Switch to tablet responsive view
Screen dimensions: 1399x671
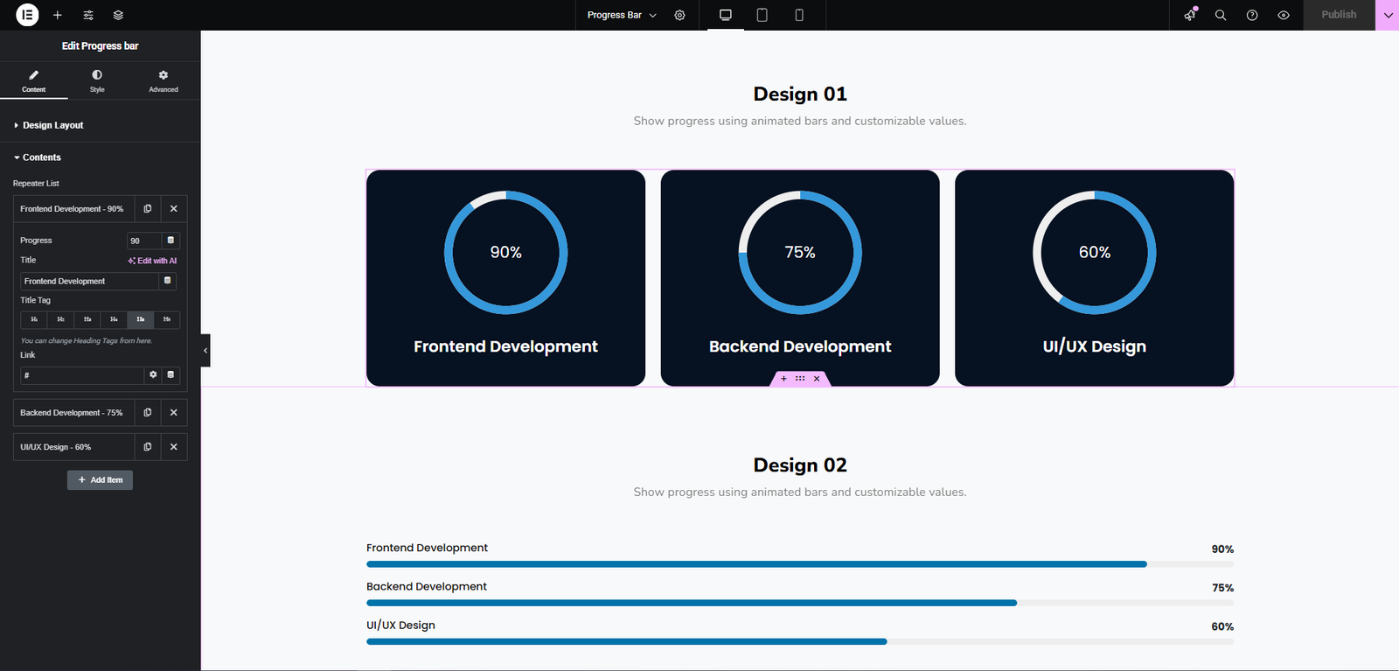tap(762, 15)
